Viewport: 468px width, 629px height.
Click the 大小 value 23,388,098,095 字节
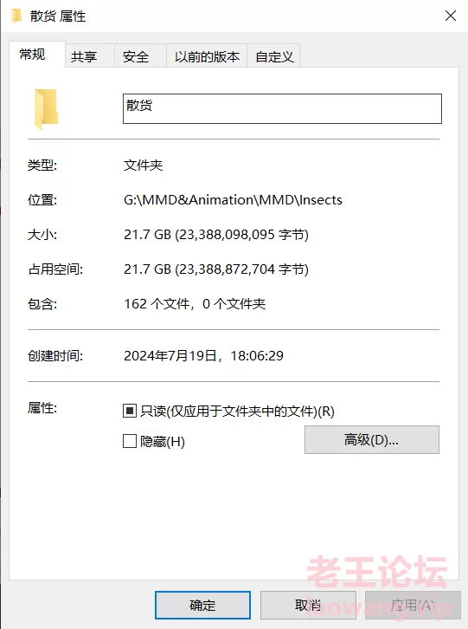(x=241, y=235)
